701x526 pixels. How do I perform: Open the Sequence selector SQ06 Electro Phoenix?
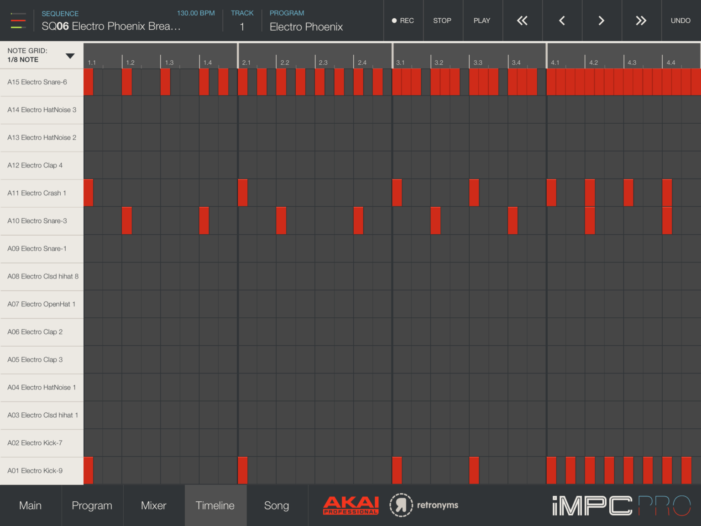pos(111,26)
